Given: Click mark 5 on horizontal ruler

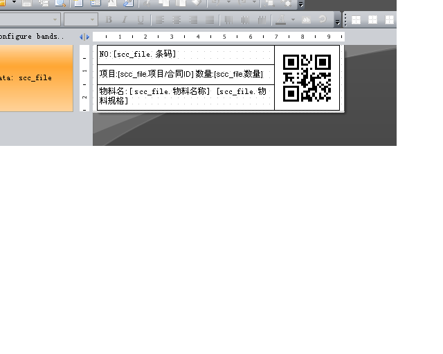Looking at the screenshot, I should coord(224,37).
